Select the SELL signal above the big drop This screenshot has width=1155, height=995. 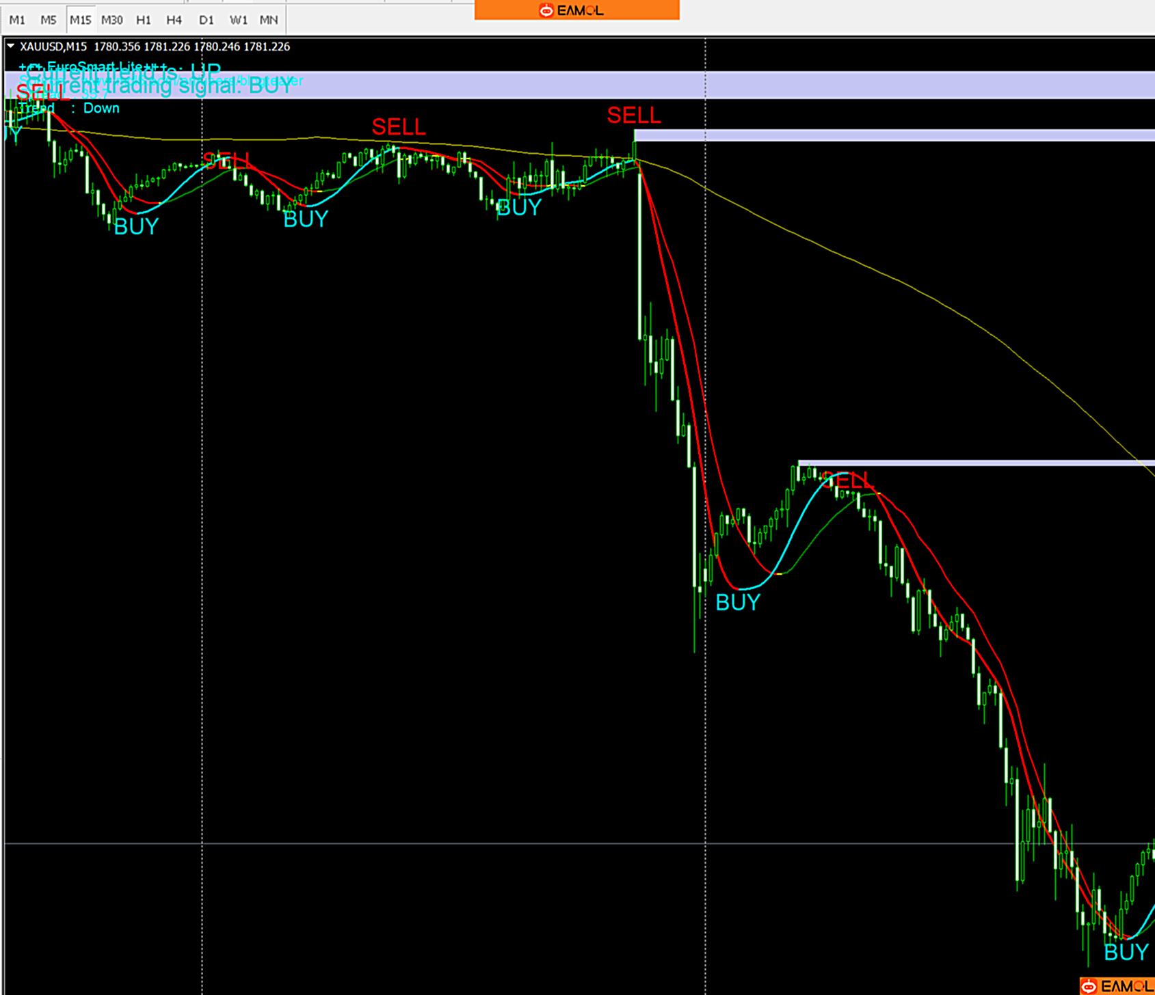[x=633, y=115]
